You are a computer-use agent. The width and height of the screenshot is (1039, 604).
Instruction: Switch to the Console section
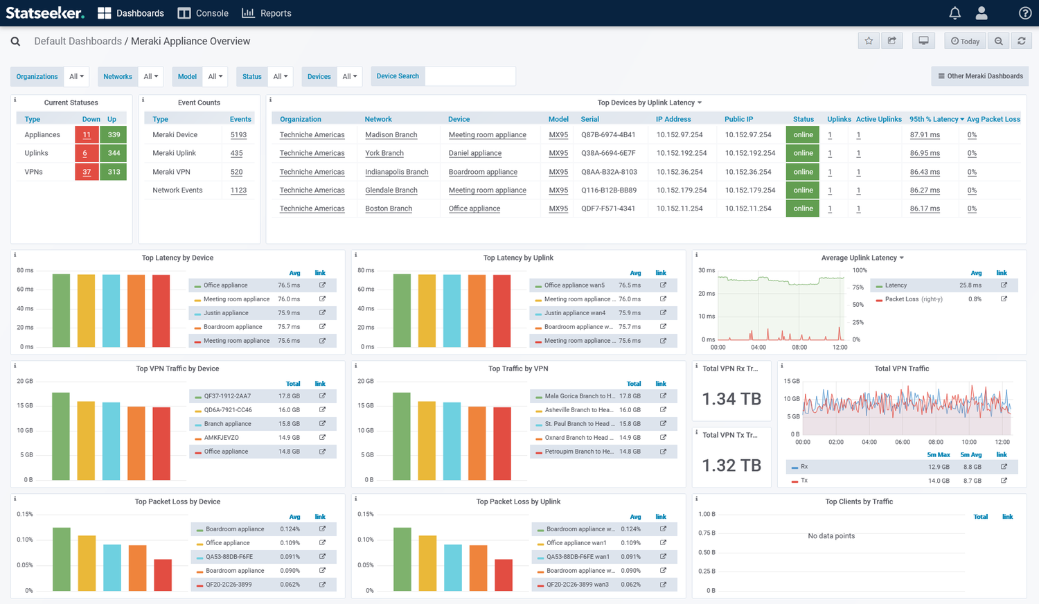(202, 12)
